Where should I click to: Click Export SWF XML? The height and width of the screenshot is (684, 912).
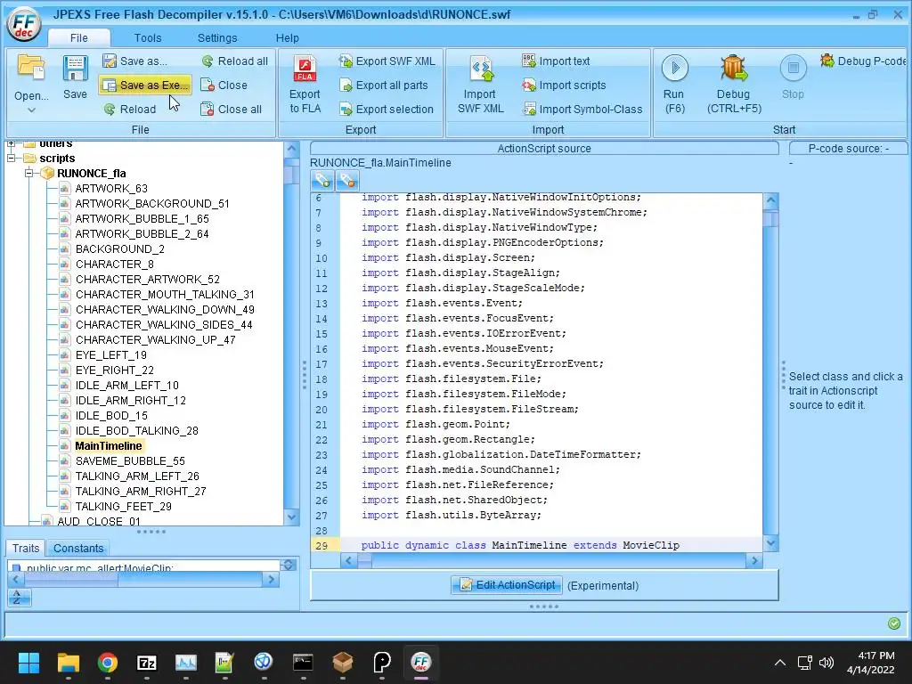click(x=387, y=61)
